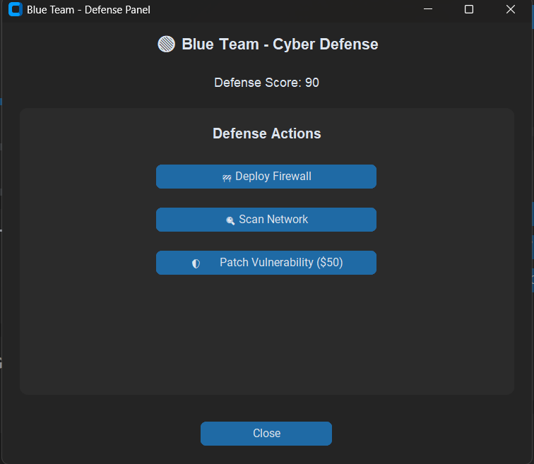Screen dimensions: 534x464
Task: Click the Deploy Firewall button
Action: point(266,177)
